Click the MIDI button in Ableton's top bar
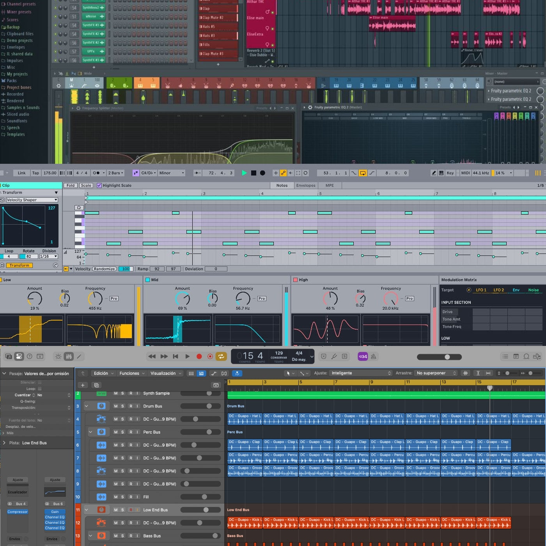The width and height of the screenshot is (546, 546). pos(465,173)
